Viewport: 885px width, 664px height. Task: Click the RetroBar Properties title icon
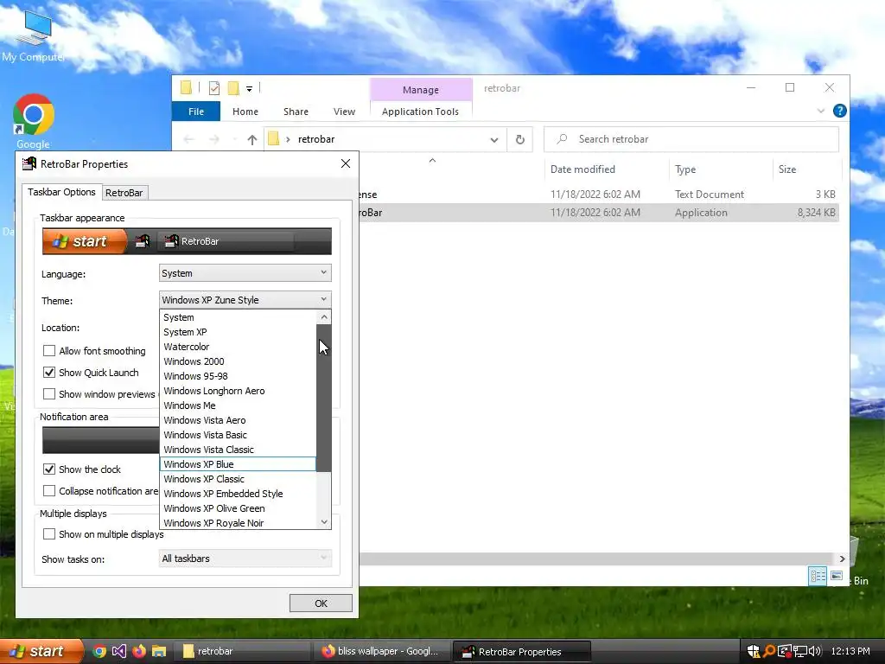coord(29,163)
